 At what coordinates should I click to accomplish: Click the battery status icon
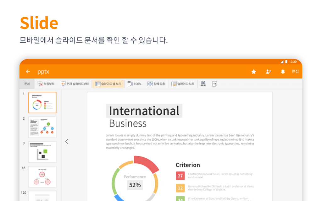tap(286, 62)
